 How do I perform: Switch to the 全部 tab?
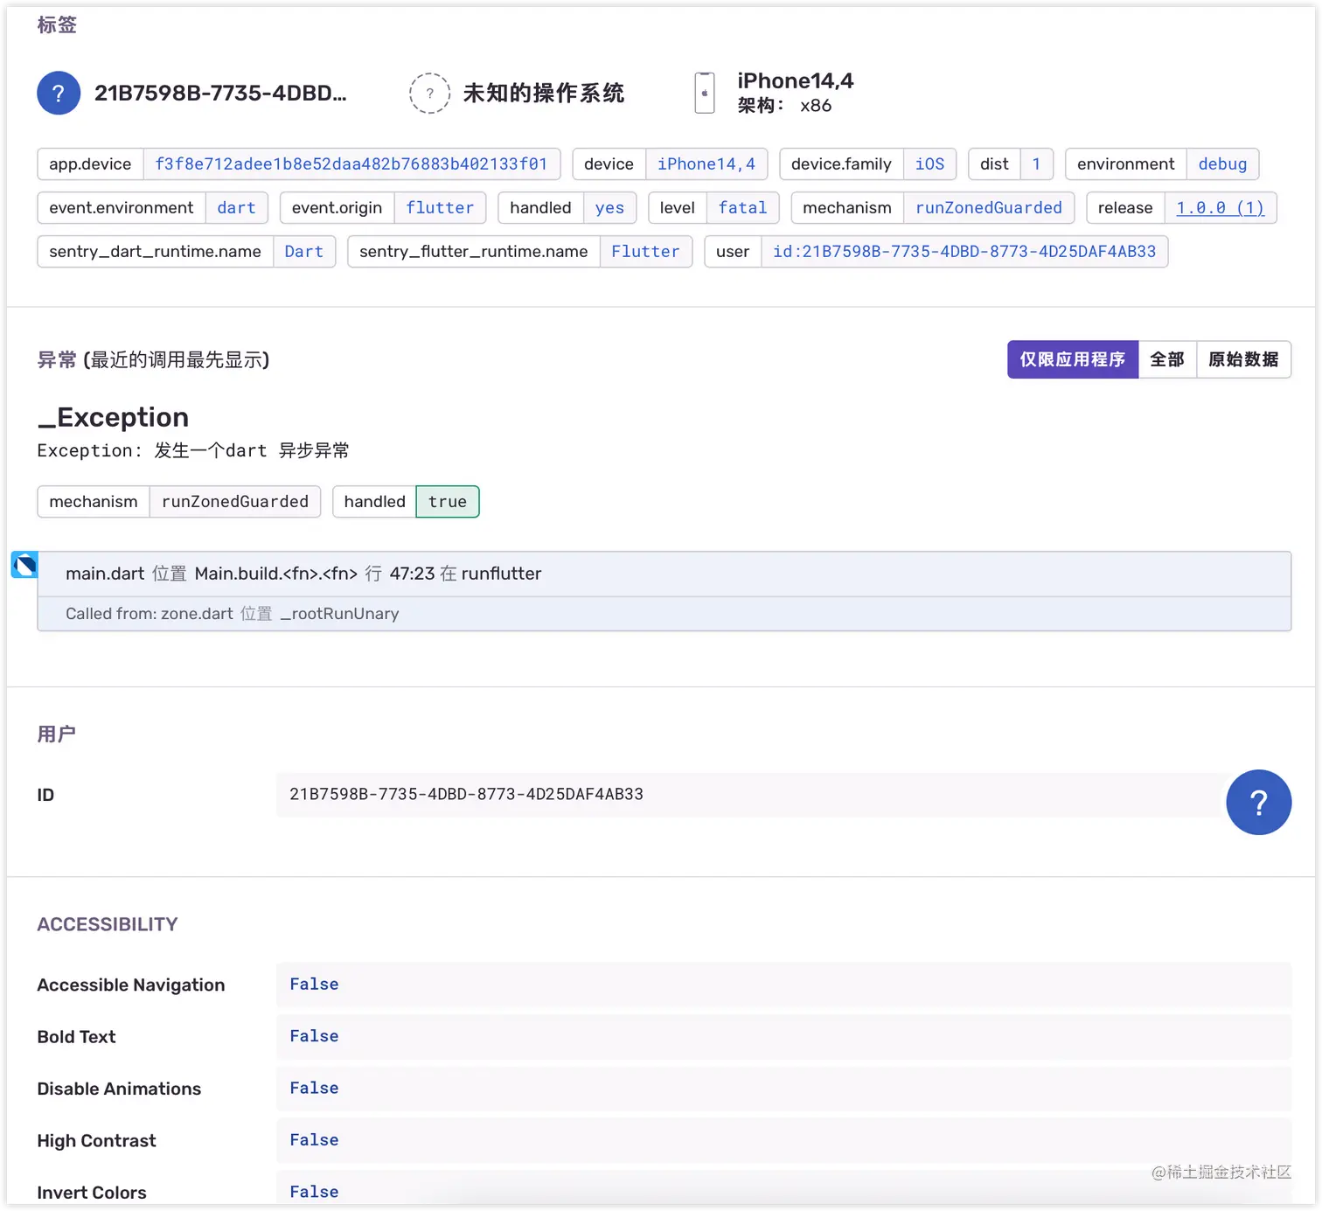click(1167, 359)
